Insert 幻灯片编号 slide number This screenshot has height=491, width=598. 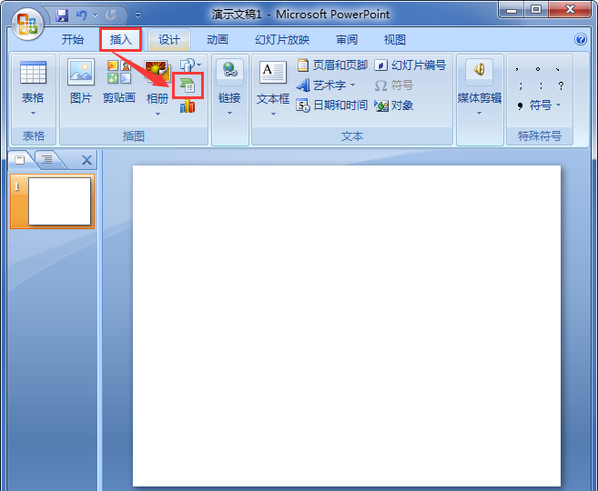pyautogui.click(x=410, y=65)
